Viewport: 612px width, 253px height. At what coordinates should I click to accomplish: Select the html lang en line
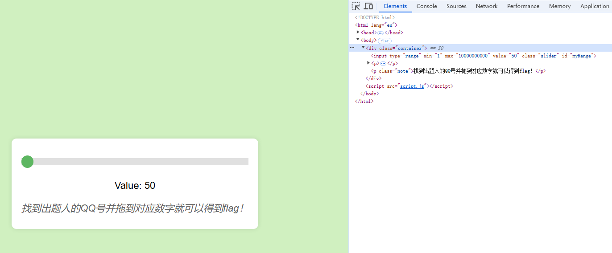tap(376, 25)
